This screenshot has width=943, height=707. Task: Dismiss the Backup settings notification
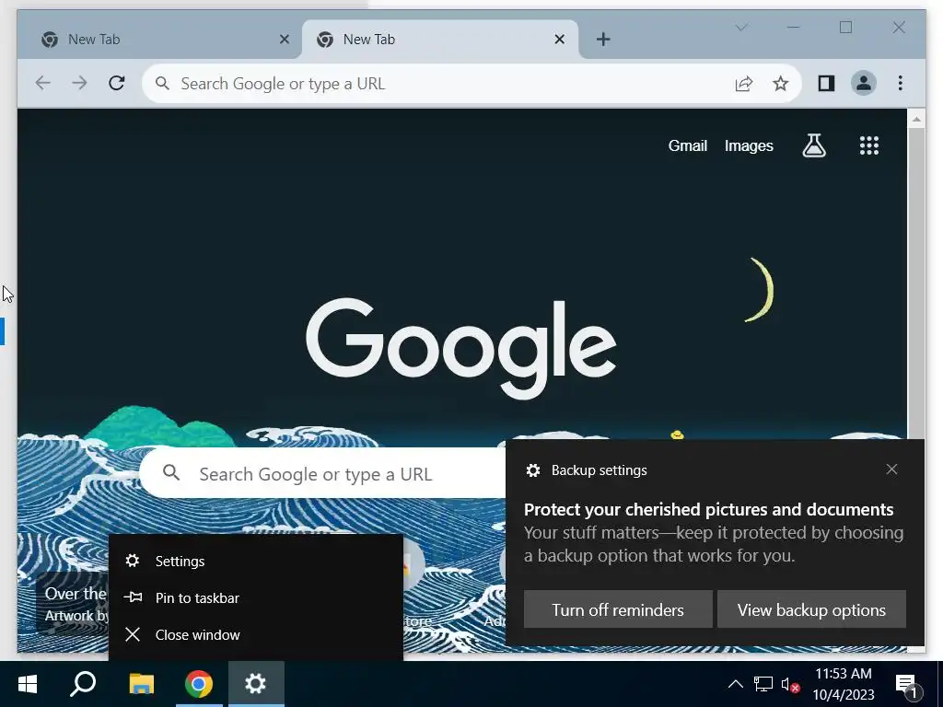891,469
